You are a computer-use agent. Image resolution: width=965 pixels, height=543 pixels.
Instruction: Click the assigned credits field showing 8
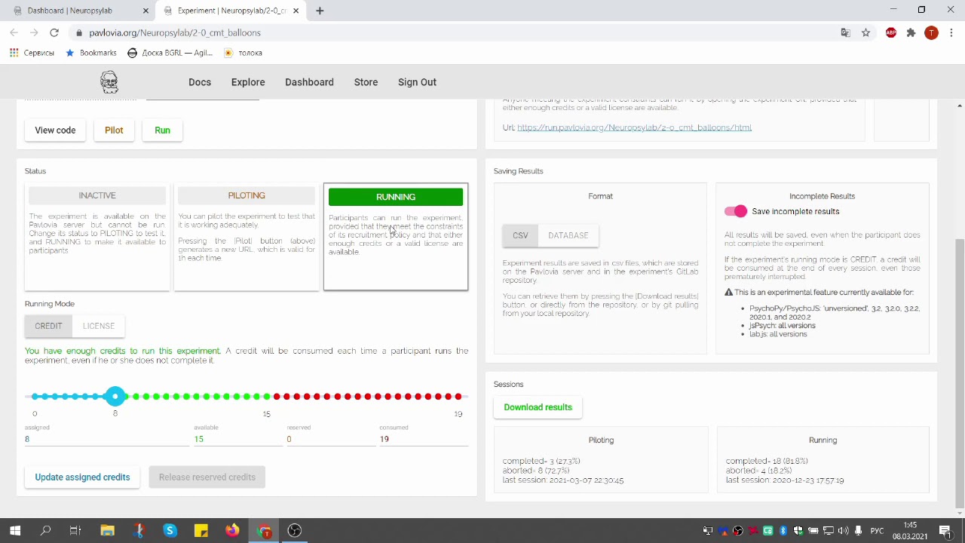[x=107, y=439]
